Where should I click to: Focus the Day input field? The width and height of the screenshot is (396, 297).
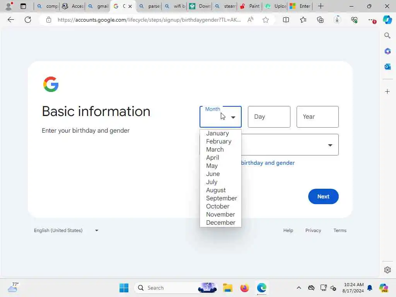pos(269,117)
